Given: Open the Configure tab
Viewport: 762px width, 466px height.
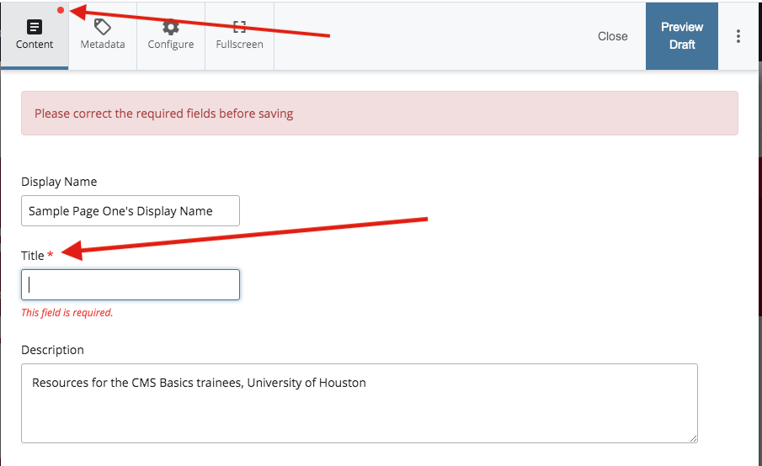Looking at the screenshot, I should 171,35.
